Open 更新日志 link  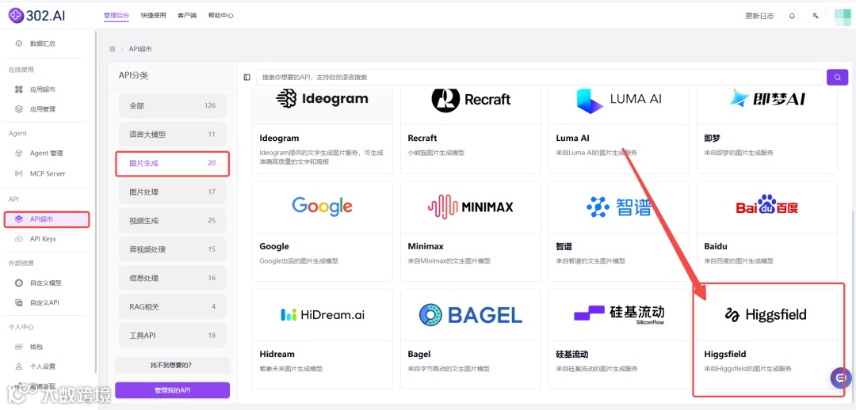click(759, 16)
